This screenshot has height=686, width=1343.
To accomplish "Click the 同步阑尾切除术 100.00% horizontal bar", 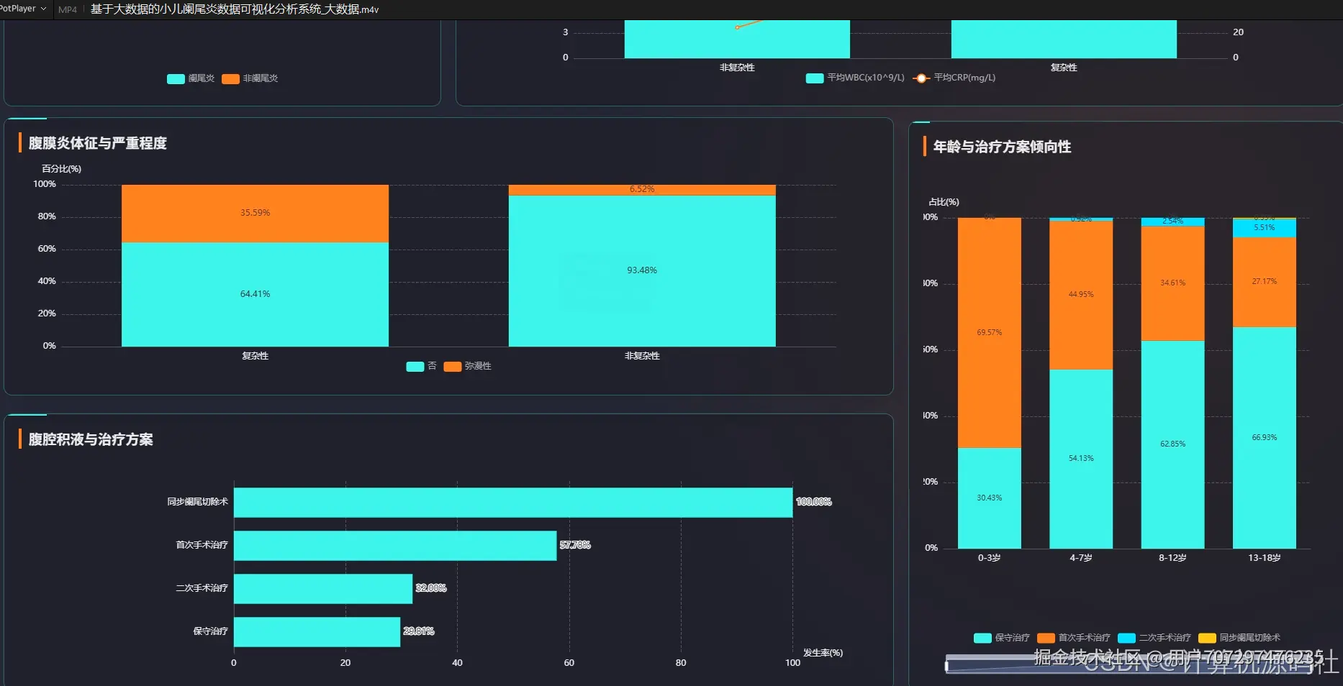I will [513, 502].
